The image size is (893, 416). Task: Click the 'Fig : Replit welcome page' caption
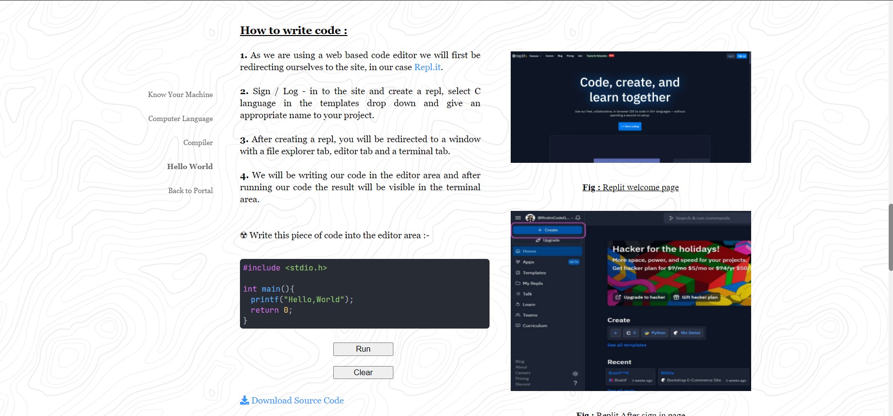[x=630, y=187]
